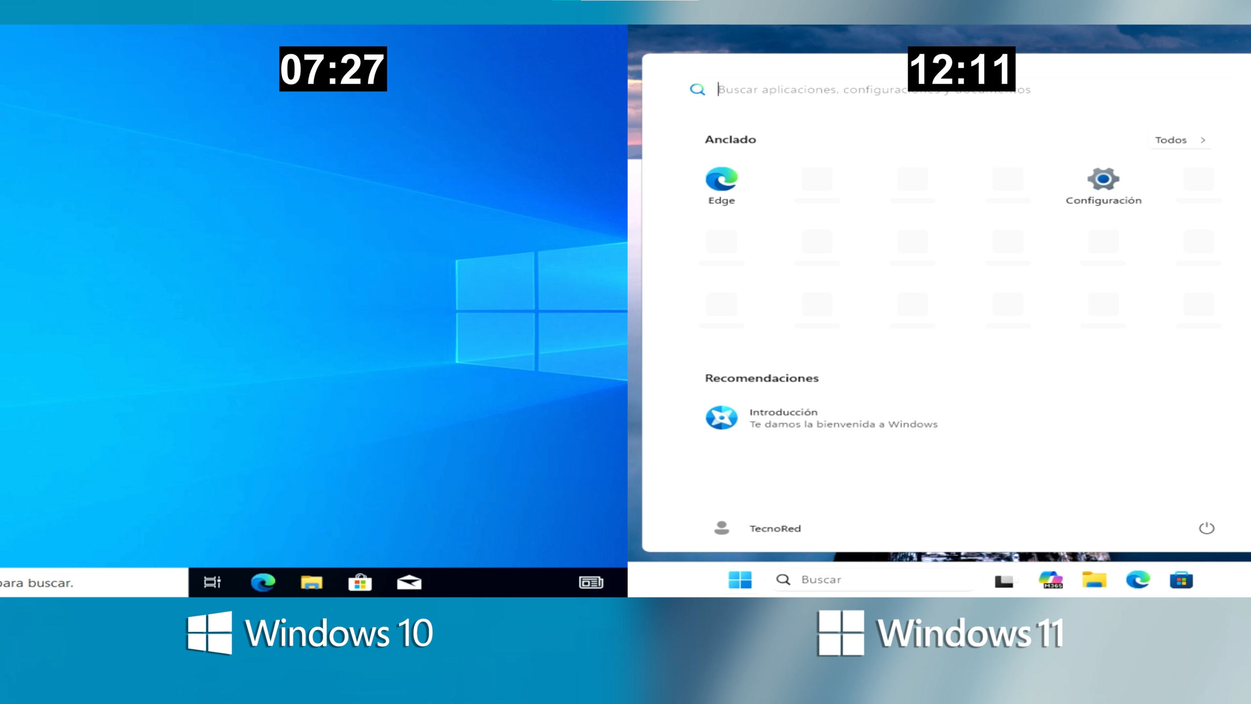
Task: Click the TecnoRed user avatar icon
Action: coord(721,528)
